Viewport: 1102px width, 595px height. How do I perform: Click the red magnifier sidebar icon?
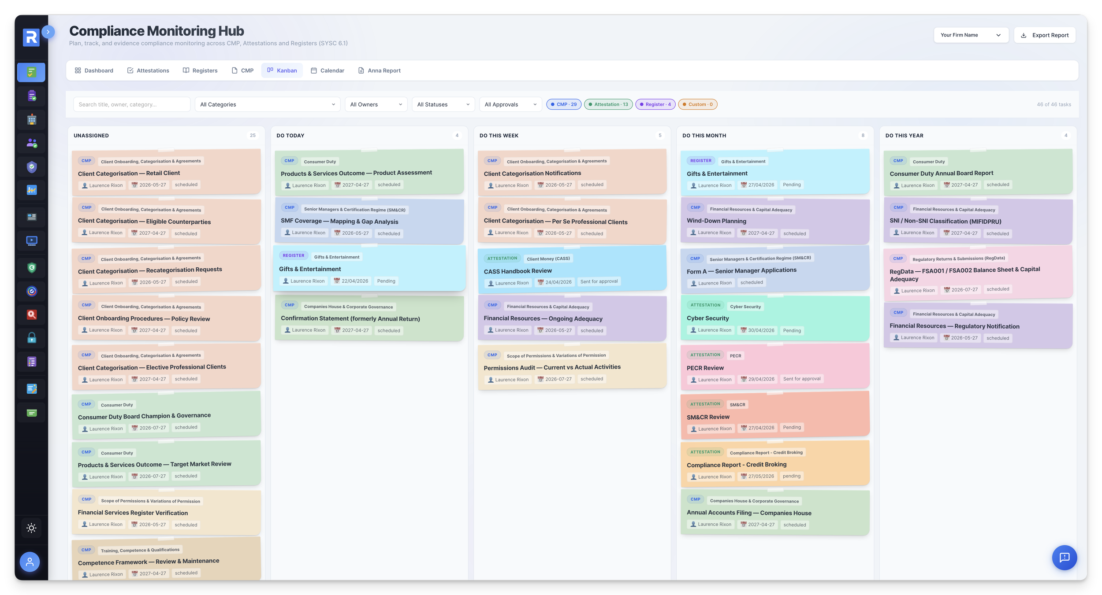pos(31,314)
